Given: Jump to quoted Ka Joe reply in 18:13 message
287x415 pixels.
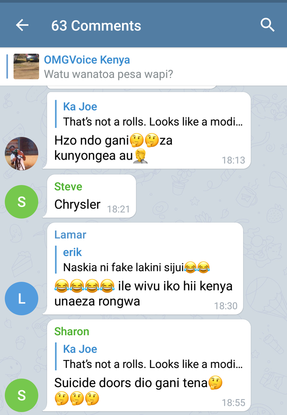Looking at the screenshot, I should (x=149, y=114).
